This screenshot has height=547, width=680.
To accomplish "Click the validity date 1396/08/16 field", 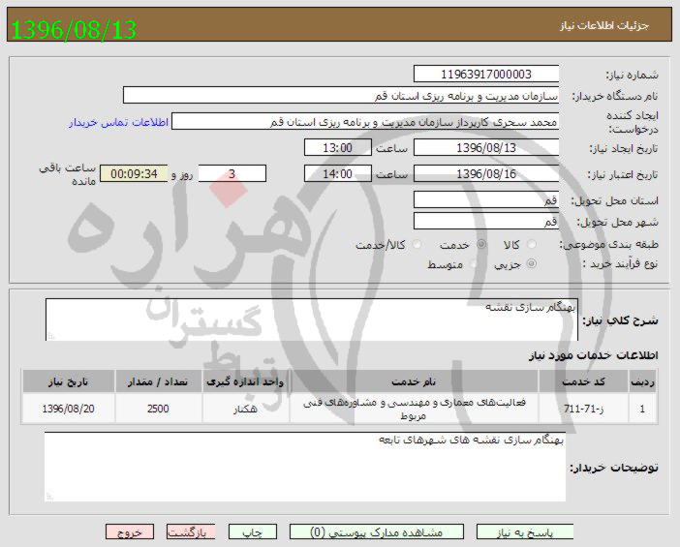I will pyautogui.click(x=486, y=174).
